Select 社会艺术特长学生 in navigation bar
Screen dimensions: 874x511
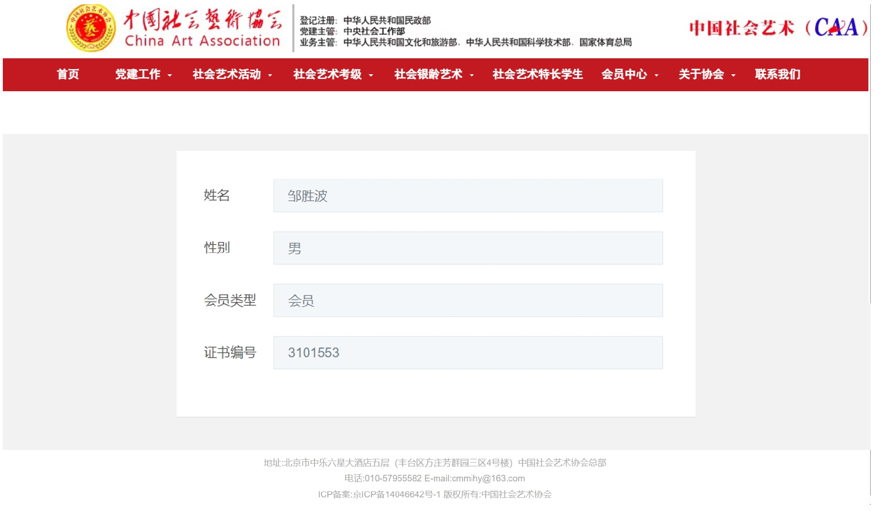[537, 74]
